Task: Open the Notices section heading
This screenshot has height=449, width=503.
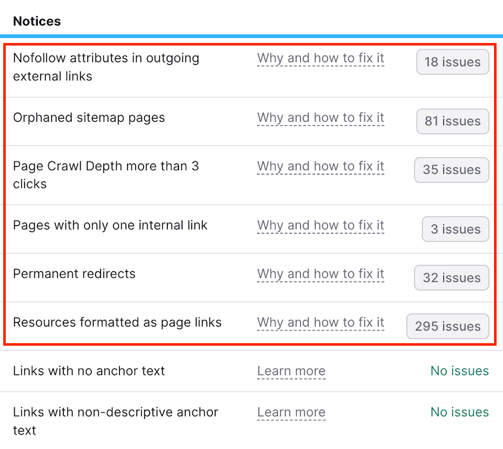Action: 37,21
